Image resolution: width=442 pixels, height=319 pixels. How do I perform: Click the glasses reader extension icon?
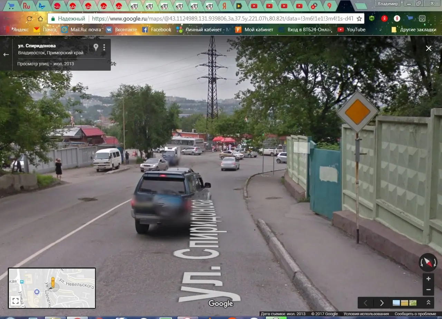pyautogui.click(x=422, y=18)
